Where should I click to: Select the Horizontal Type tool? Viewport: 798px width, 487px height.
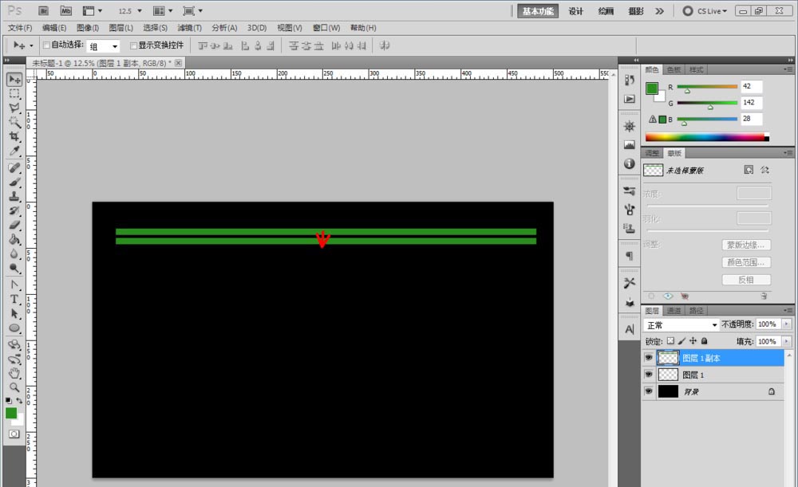point(14,299)
